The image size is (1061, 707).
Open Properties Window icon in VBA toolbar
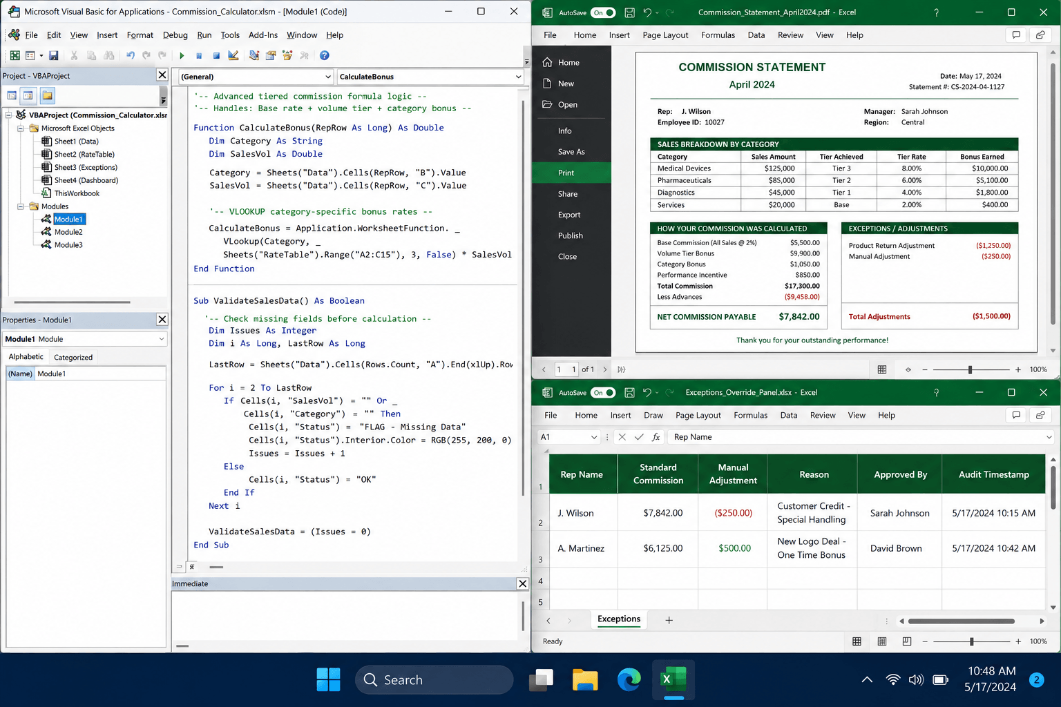tap(271, 55)
